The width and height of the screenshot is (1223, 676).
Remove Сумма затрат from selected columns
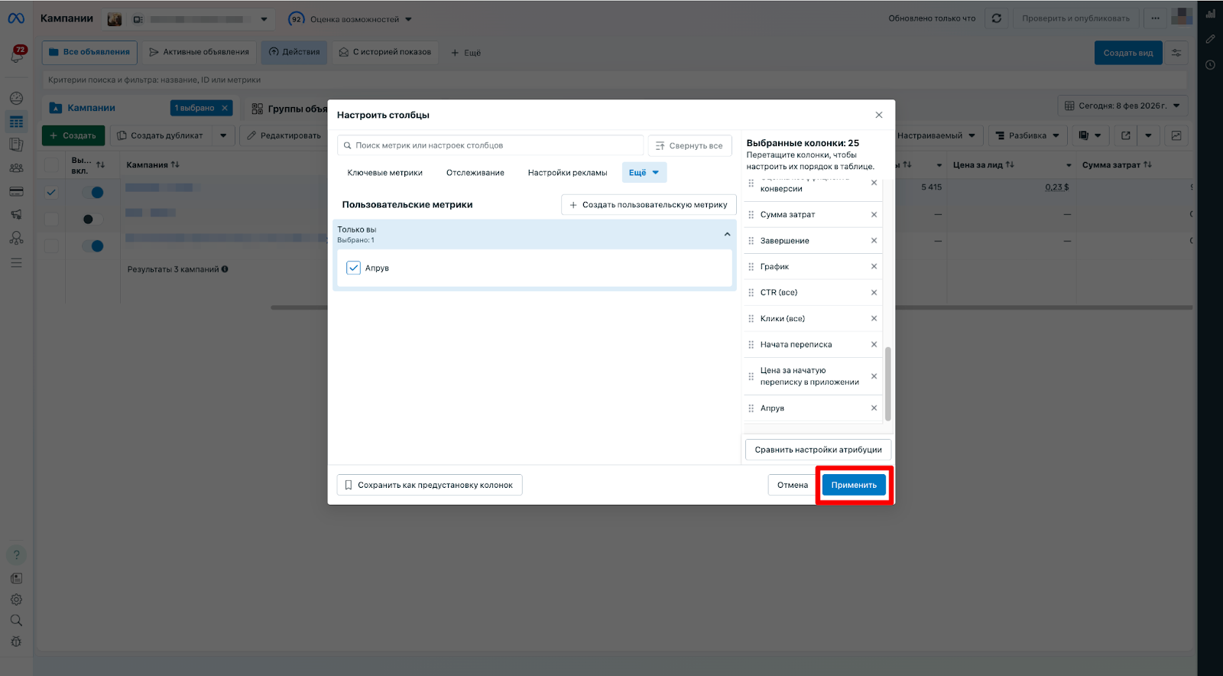click(x=874, y=215)
